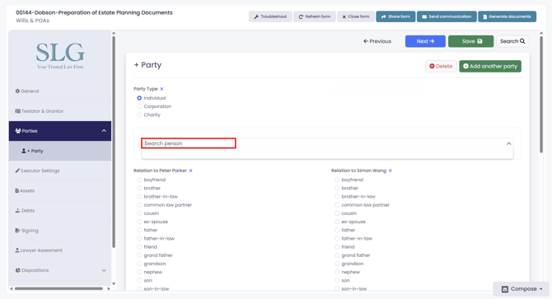Open Lawyer Assesment section
The width and height of the screenshot is (552, 299).
click(x=60, y=250)
